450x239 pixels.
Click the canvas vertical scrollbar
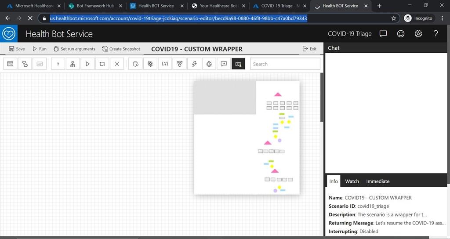(321, 98)
